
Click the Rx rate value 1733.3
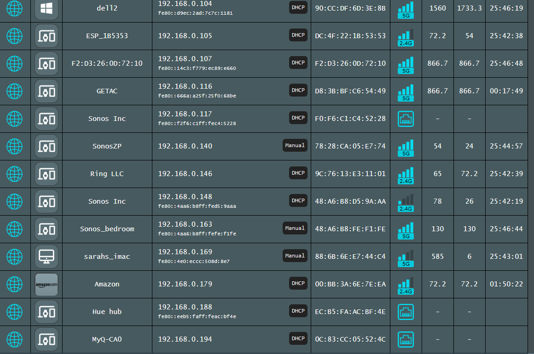[469, 8]
